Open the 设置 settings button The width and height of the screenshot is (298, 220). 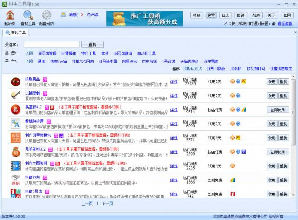pyautogui.click(x=211, y=15)
